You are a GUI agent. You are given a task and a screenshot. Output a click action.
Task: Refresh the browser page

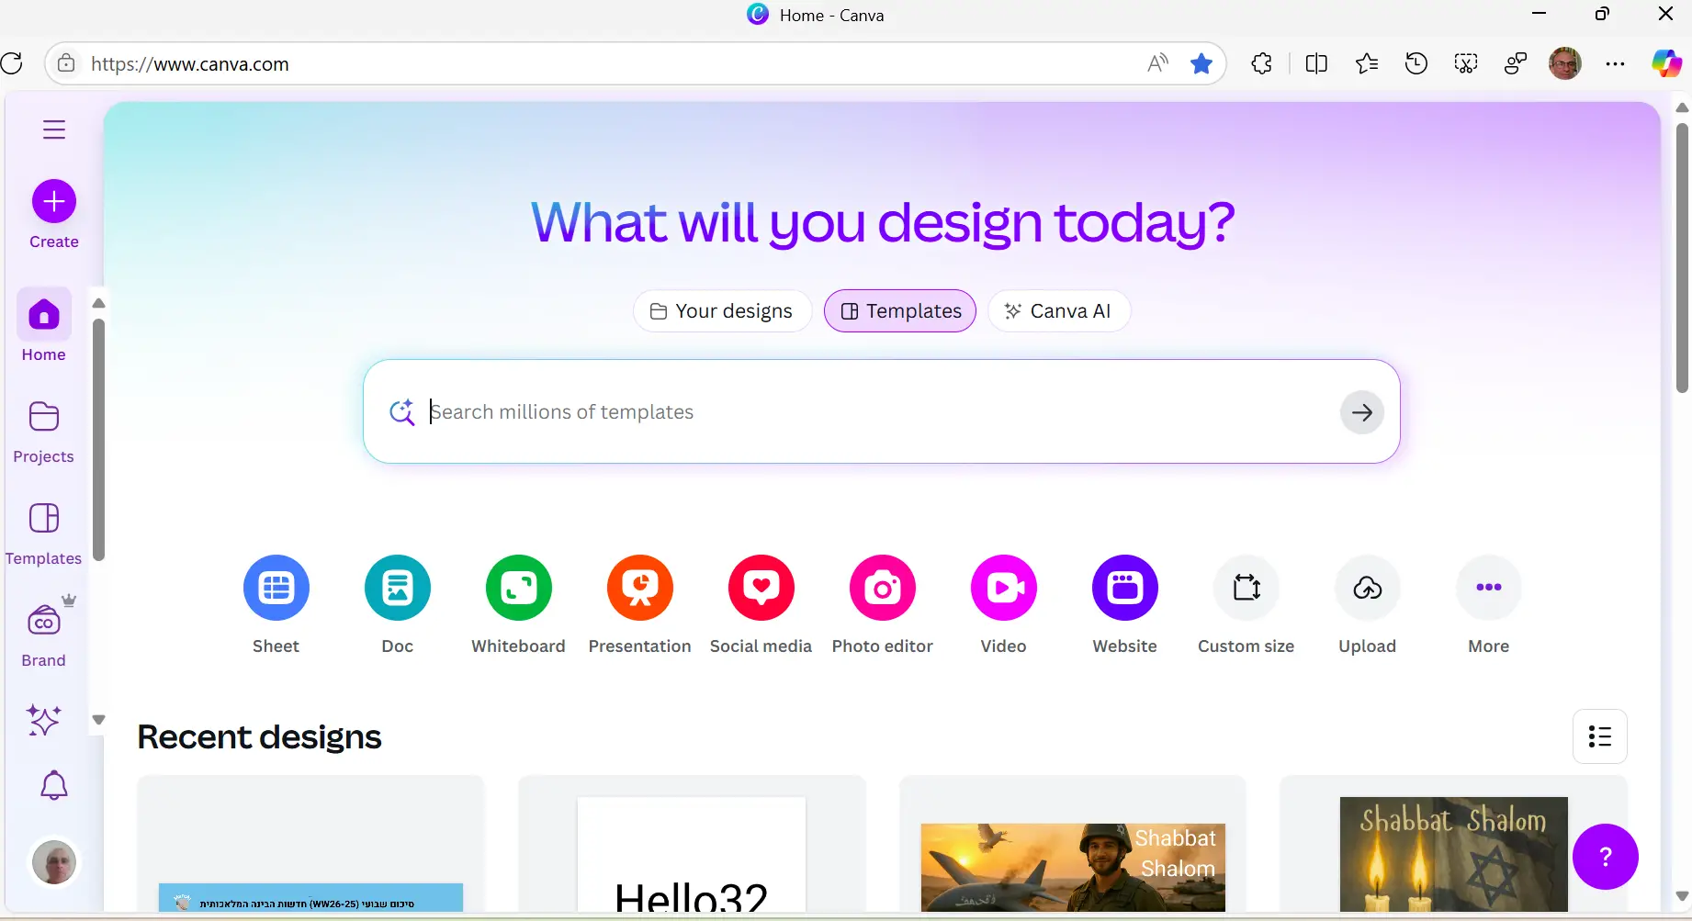[12, 63]
